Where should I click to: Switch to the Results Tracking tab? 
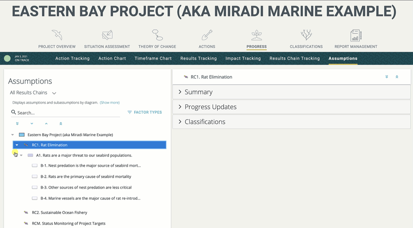[x=199, y=58]
